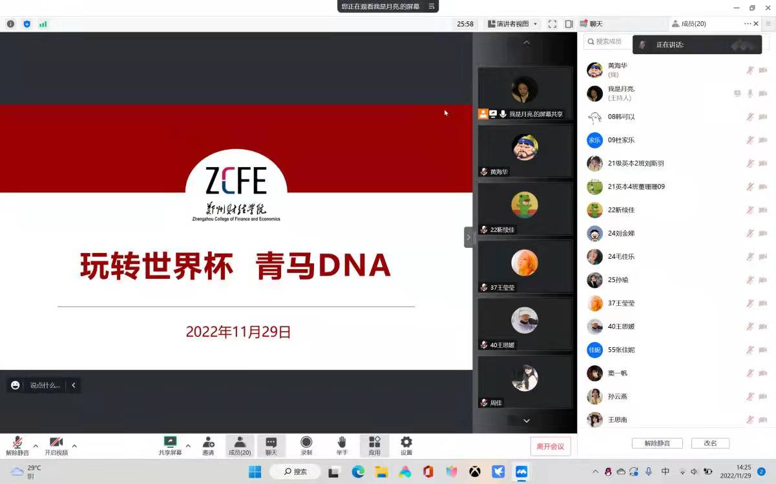The height and width of the screenshot is (484, 776).
Task: Enter full screen mode icon
Action: click(552, 24)
